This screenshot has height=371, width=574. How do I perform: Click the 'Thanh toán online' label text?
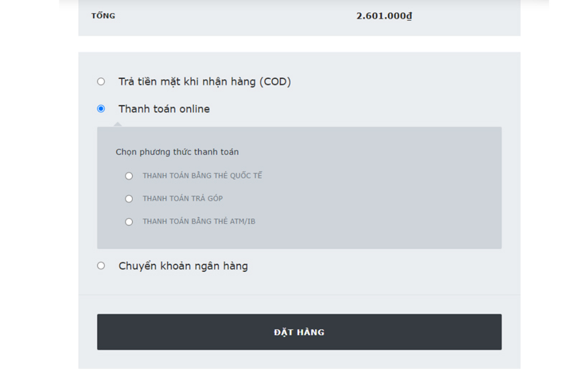[164, 109]
